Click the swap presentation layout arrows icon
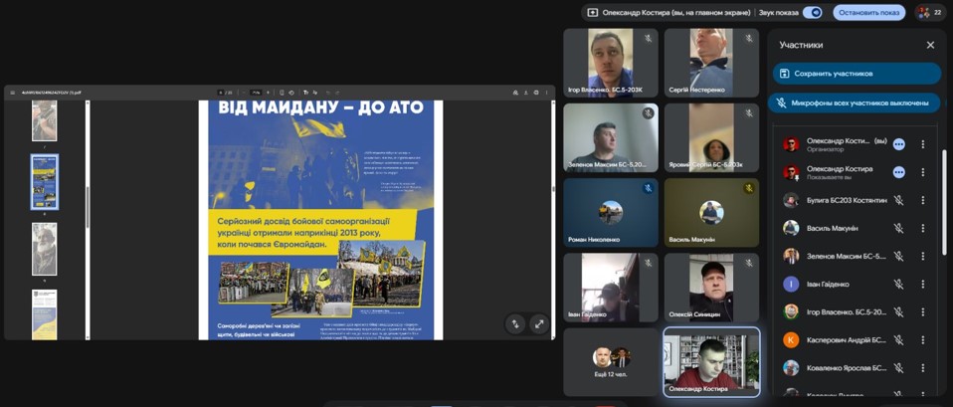 pos(515,324)
